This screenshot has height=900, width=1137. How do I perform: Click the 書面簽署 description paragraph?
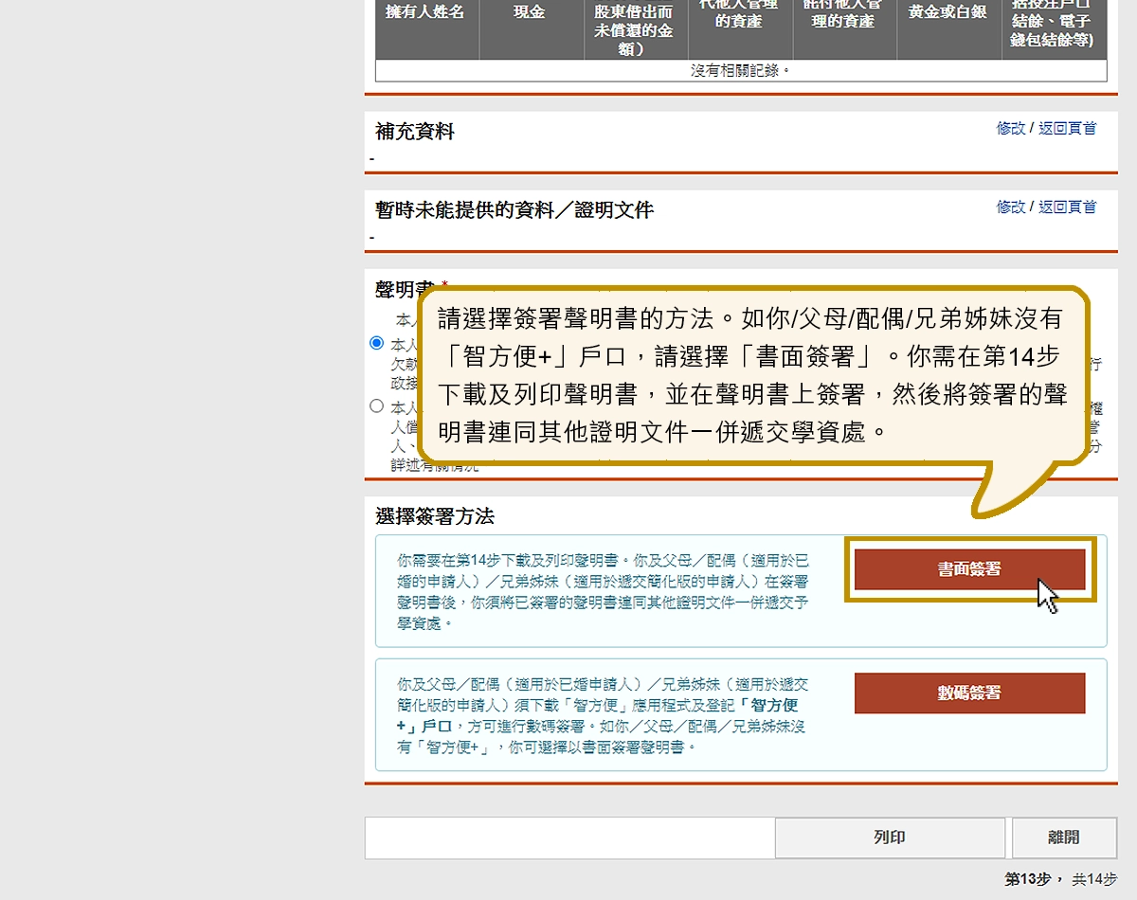[x=603, y=591]
